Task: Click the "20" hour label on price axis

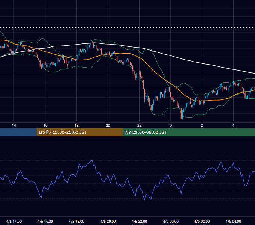Action: pyautogui.click(x=108, y=126)
